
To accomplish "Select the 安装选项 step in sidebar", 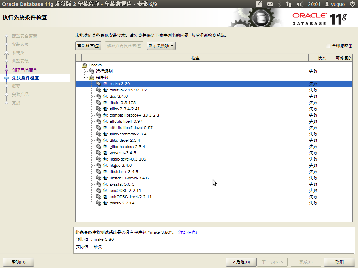I will (x=20, y=44).
